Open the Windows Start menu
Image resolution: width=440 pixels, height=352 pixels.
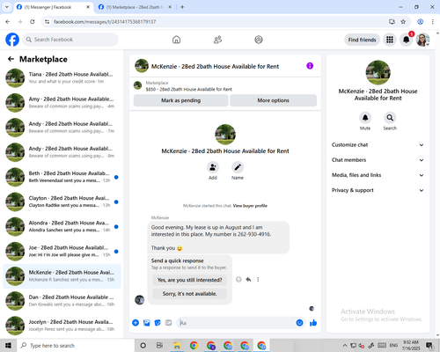pyautogui.click(x=8, y=346)
